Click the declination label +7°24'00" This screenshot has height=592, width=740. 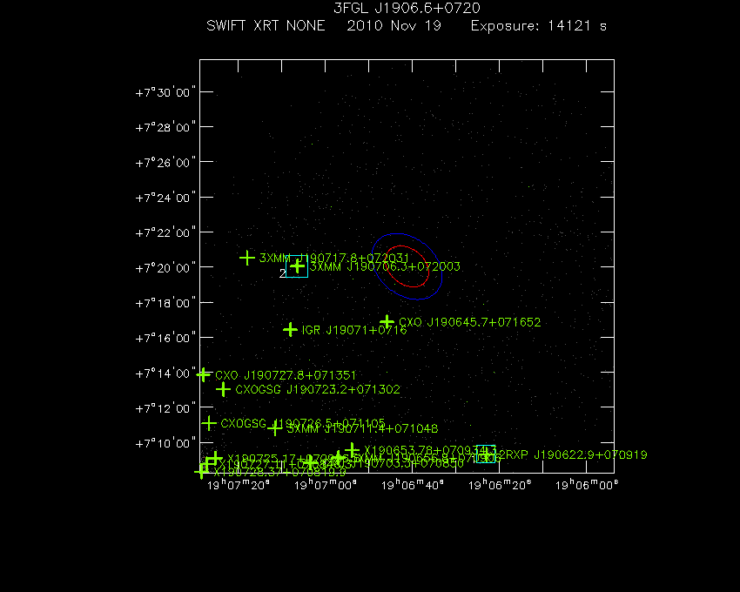tap(165, 198)
